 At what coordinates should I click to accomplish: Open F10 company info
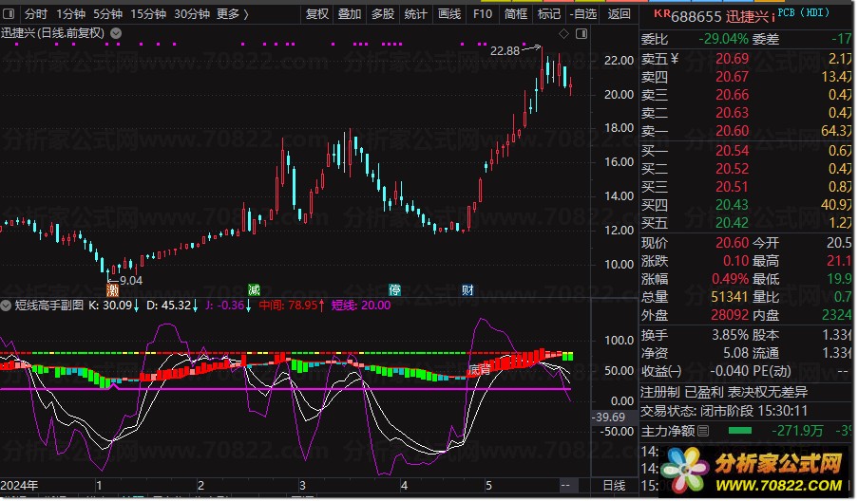tap(483, 13)
